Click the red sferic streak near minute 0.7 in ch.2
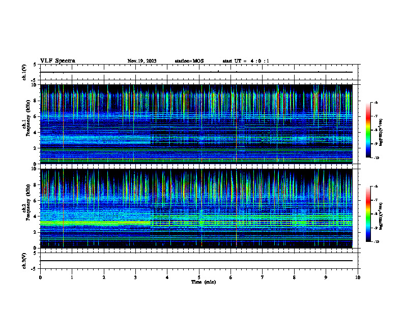The height and width of the screenshot is (311, 403). 63,207
